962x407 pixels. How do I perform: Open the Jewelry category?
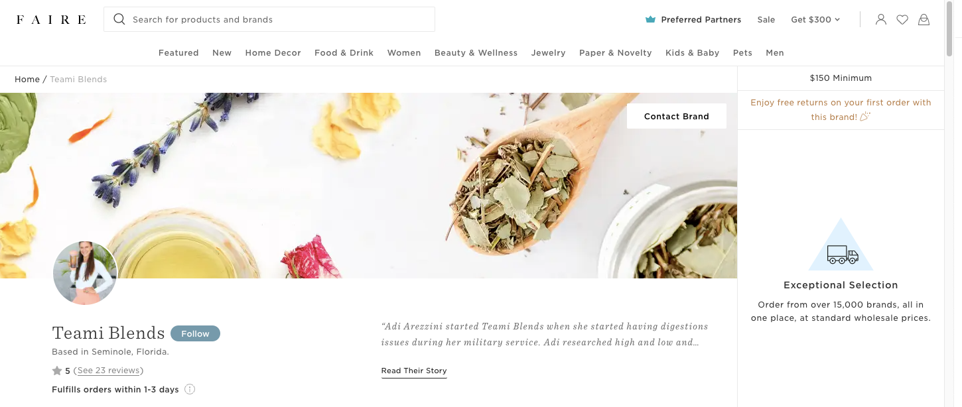tap(548, 53)
